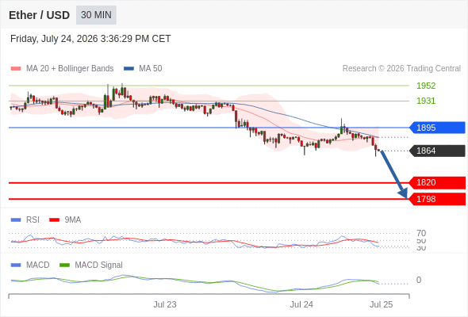The height and width of the screenshot is (317, 468).
Task: Select the 1798 target price label
Action: coord(437,199)
